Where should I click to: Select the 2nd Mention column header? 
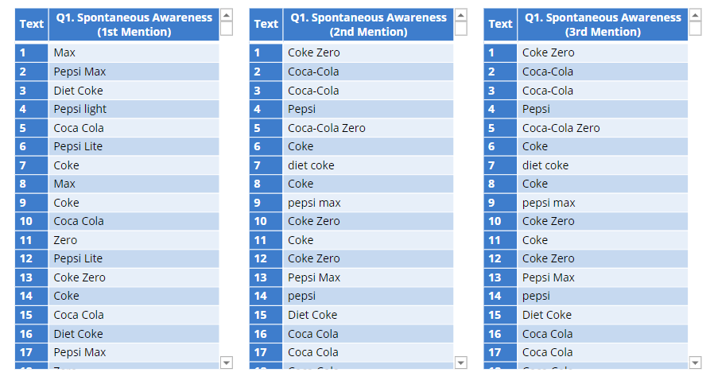tap(368, 25)
